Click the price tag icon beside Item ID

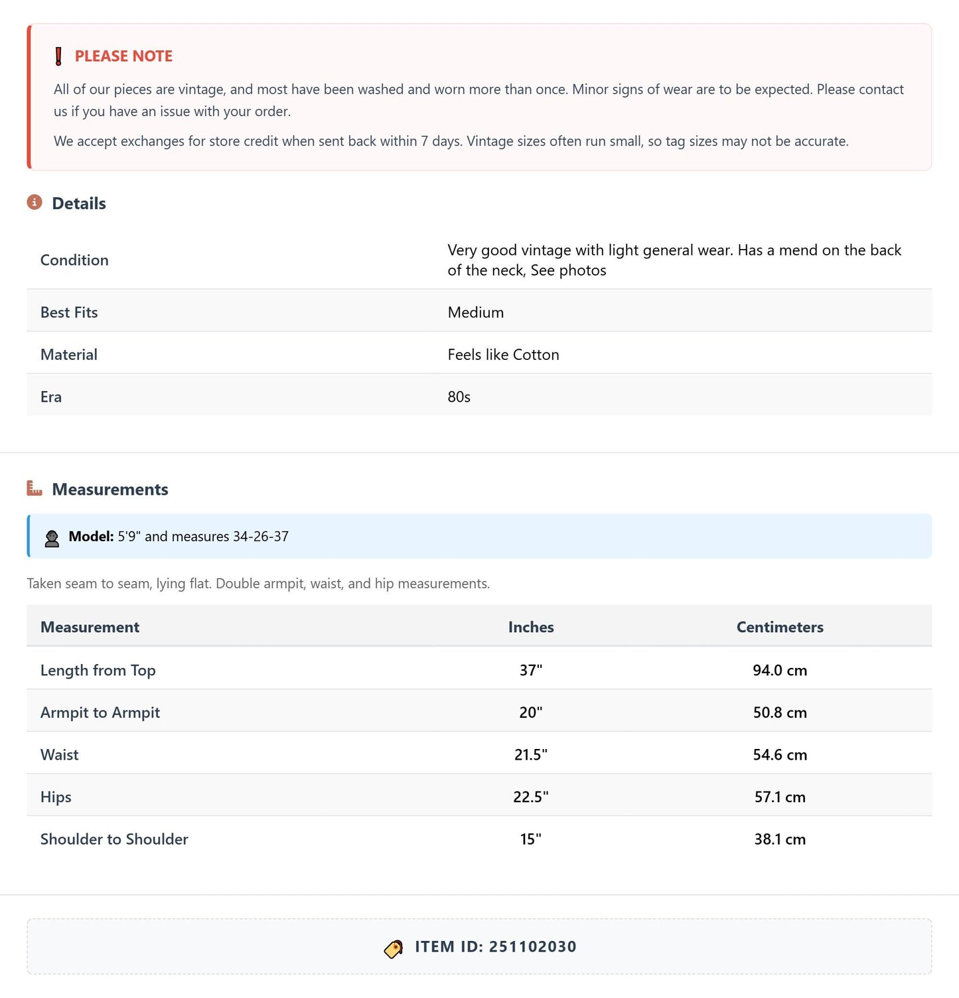pyautogui.click(x=394, y=949)
